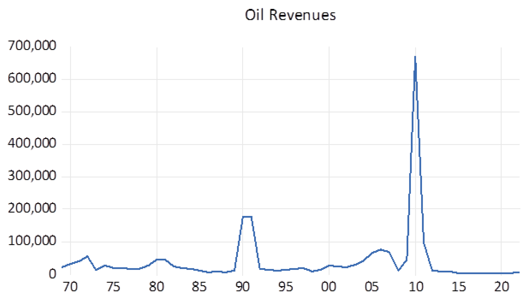Select the 75 x-axis year label

pos(113,287)
